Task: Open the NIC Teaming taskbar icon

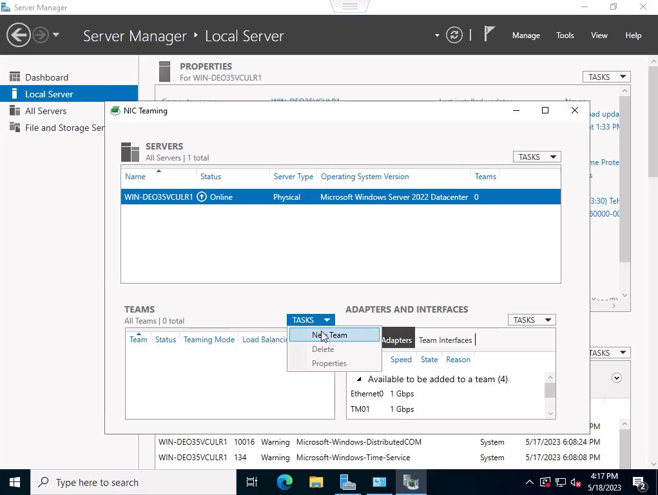Action: coord(411,482)
